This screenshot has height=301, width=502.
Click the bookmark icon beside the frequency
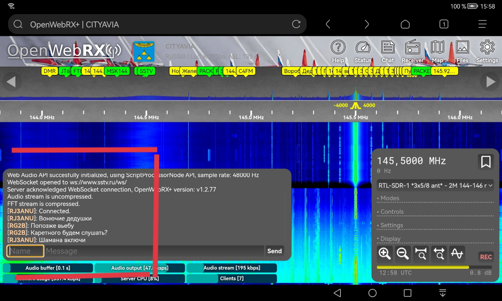click(x=486, y=162)
